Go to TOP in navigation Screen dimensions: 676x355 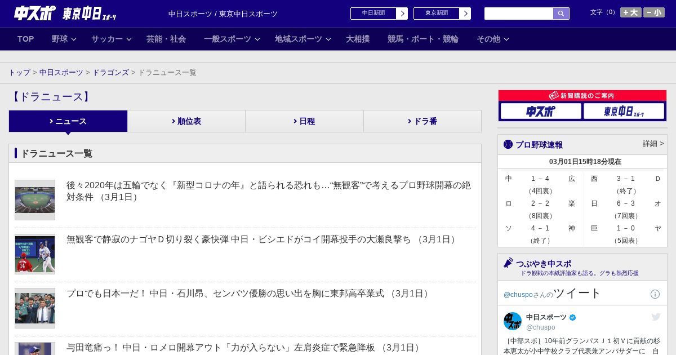[x=26, y=39]
